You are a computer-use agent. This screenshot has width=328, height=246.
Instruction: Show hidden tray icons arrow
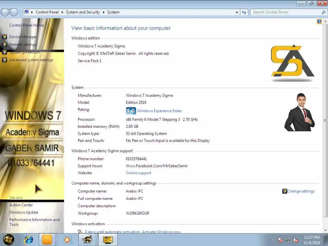[x=272, y=240]
